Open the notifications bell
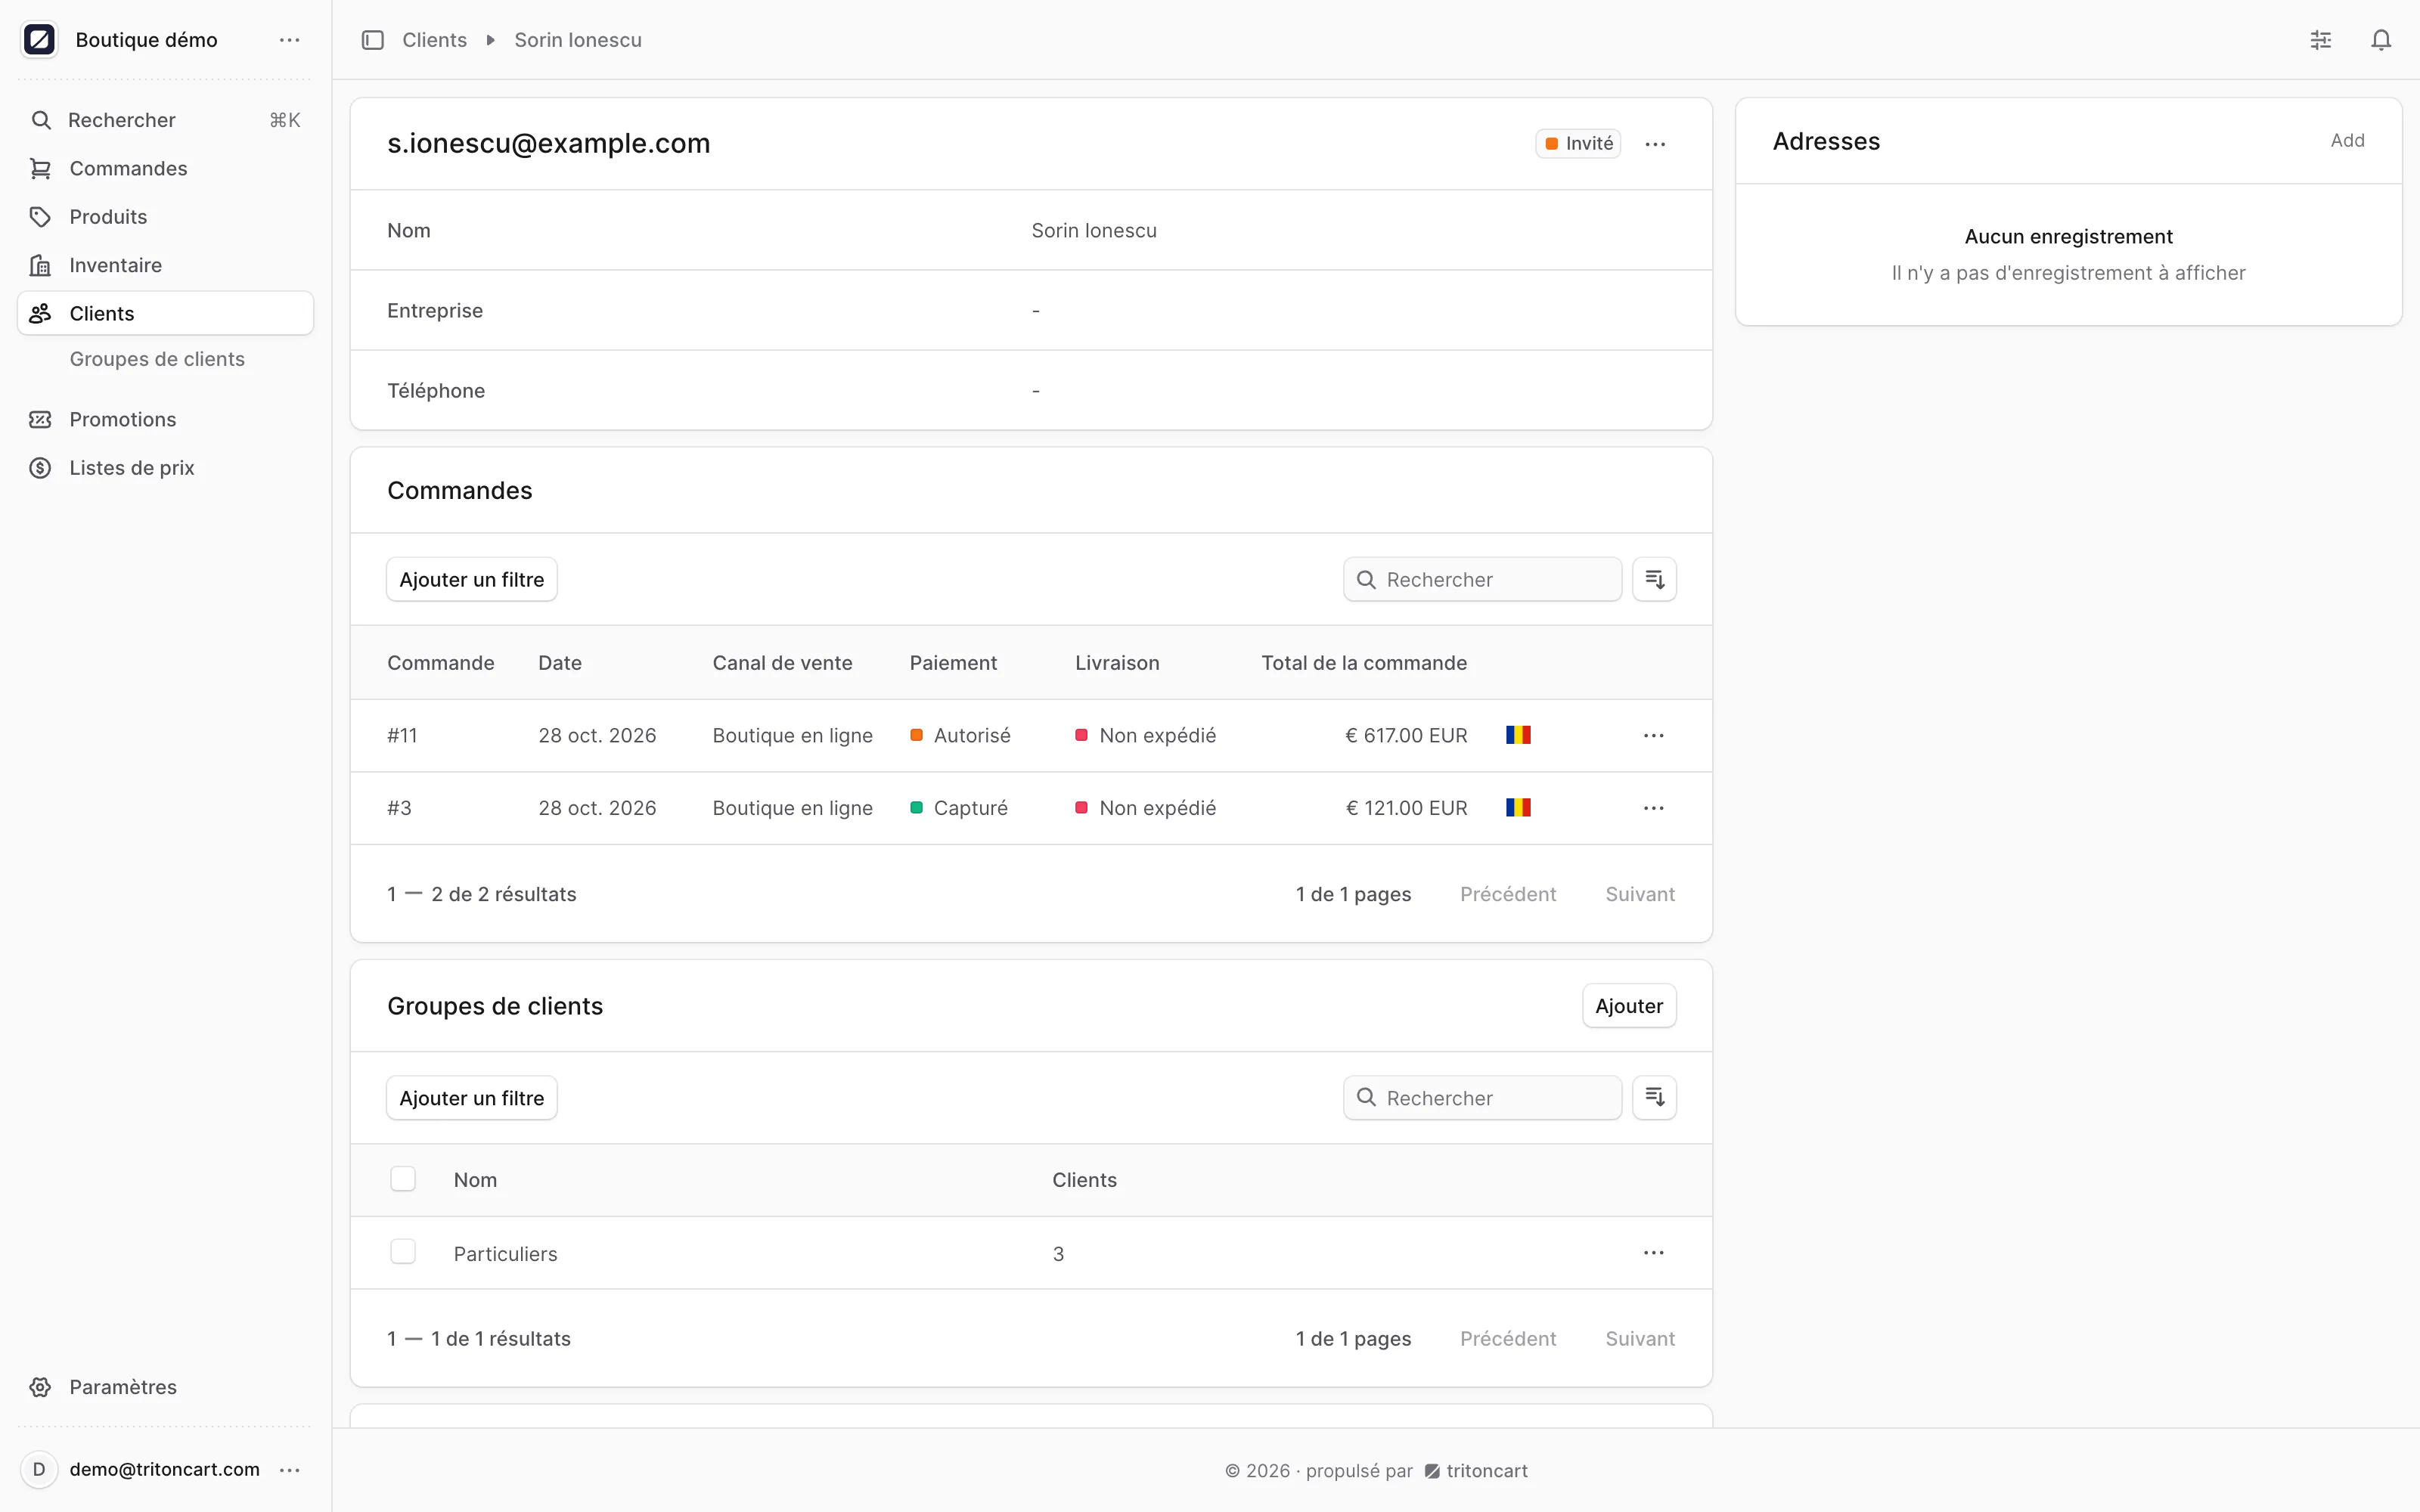The image size is (2420, 1512). pos(2381,40)
